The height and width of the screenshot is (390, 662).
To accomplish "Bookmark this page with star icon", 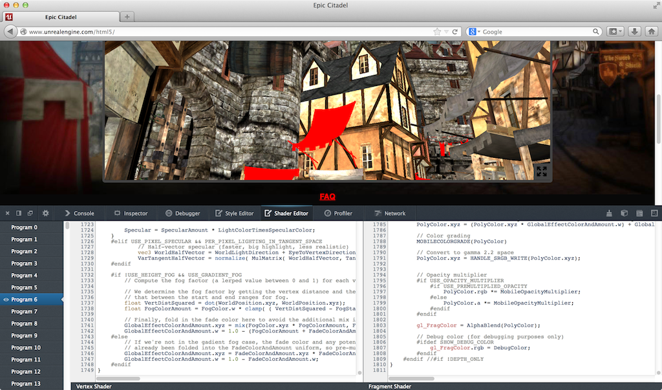I will pos(438,32).
